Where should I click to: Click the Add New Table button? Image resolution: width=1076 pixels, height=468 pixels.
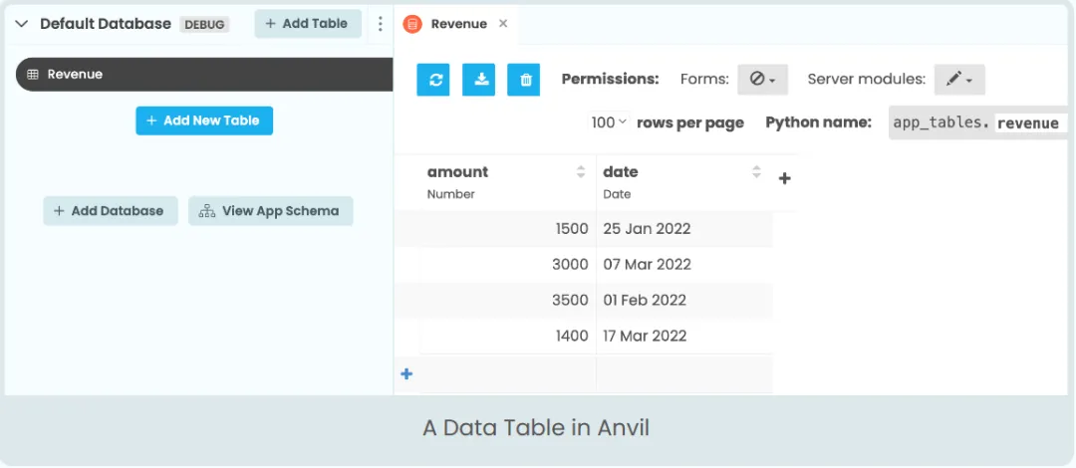[x=204, y=120]
